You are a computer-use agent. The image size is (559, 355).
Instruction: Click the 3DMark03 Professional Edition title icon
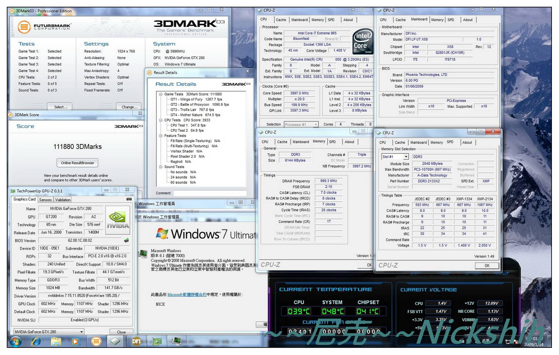(12, 11)
